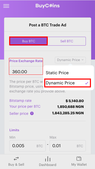Click the Dynamic Price checkmark

tap(87, 83)
